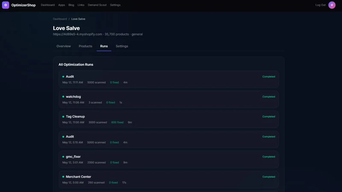Open Settings in the top navigation

coord(115,5)
